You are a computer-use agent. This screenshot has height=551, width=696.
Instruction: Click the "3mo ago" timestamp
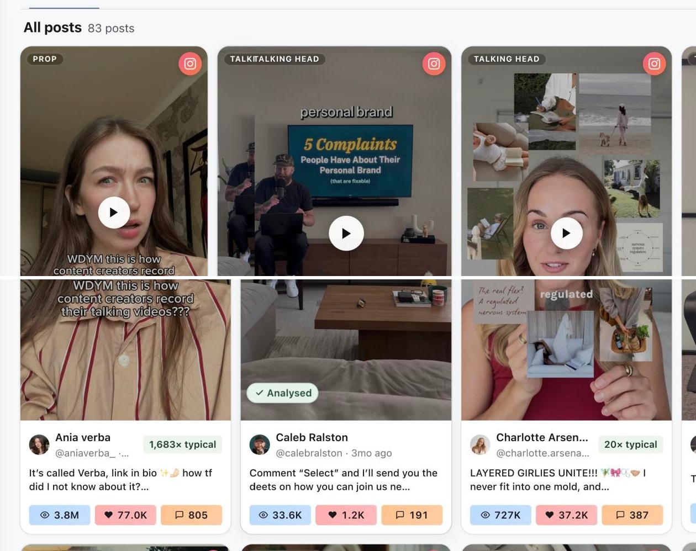tap(372, 453)
